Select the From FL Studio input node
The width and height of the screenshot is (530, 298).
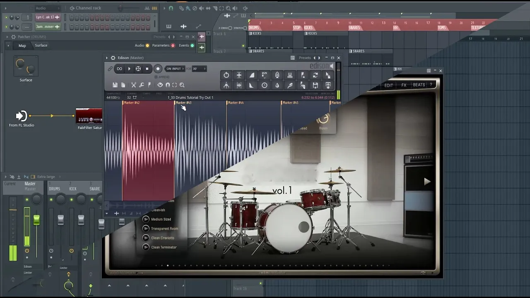pyautogui.click(x=21, y=116)
